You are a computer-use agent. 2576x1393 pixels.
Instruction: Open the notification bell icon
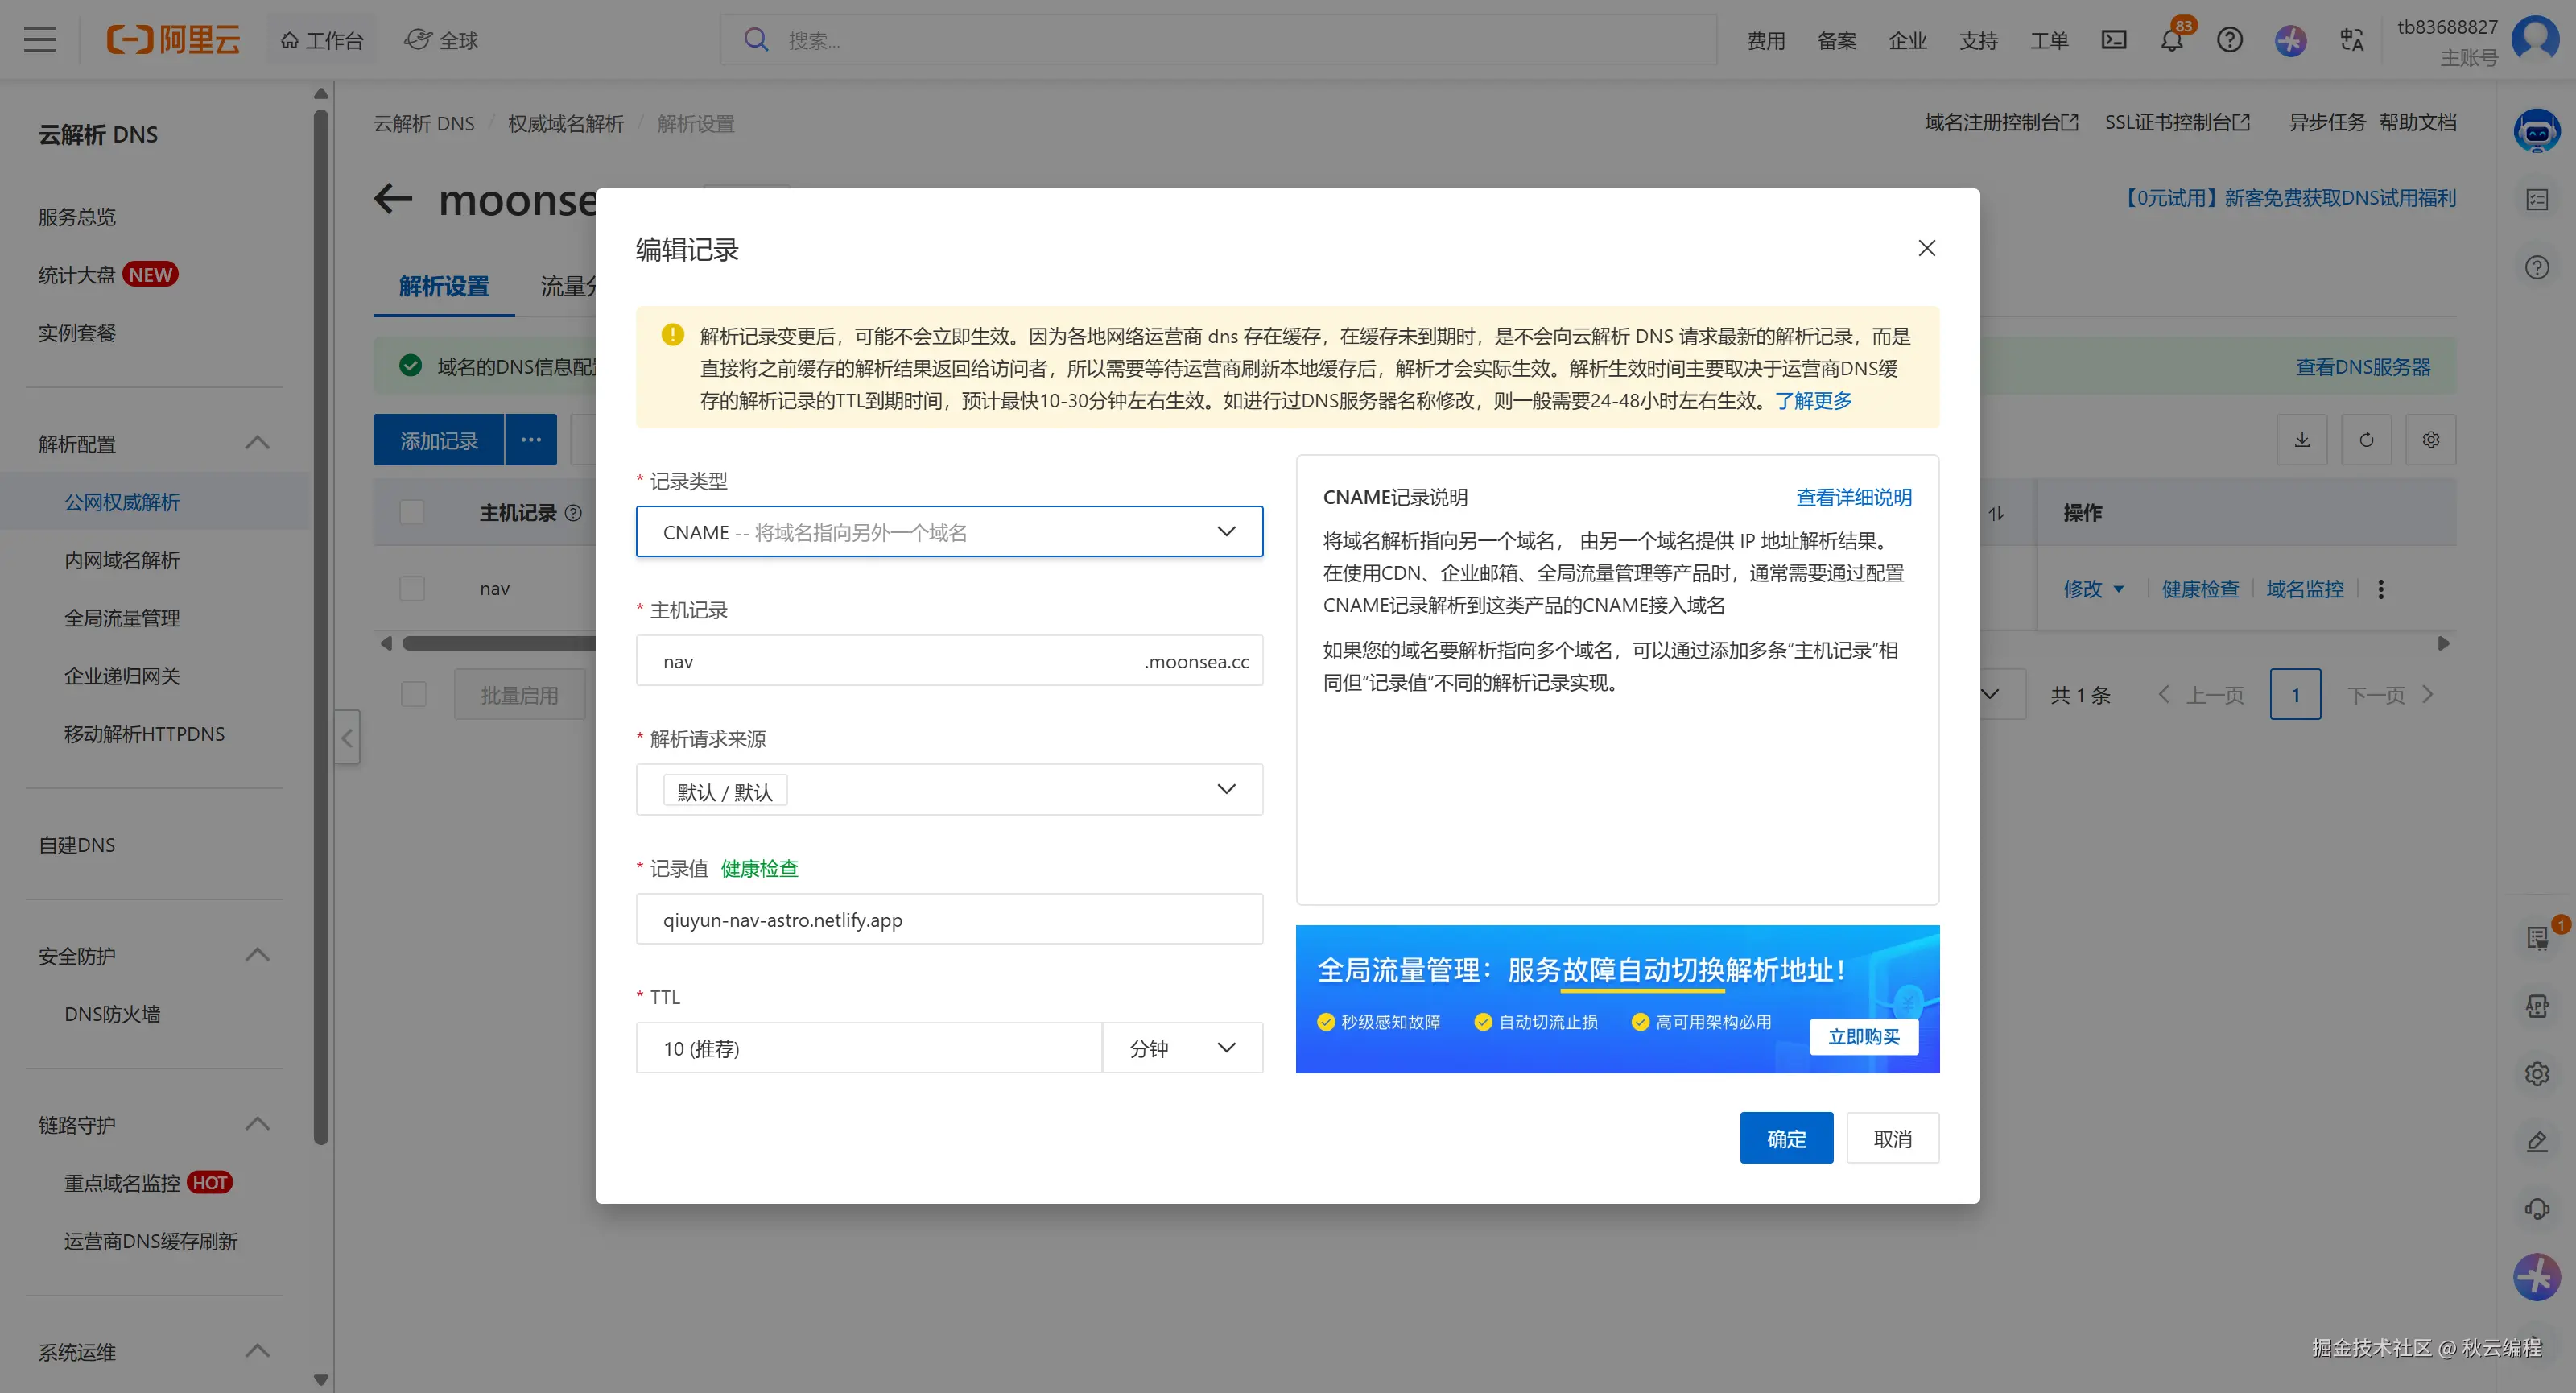click(2171, 41)
